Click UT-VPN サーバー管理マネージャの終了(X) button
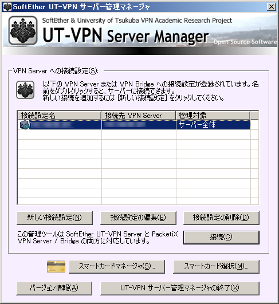This screenshot has width=279, height=304. (180, 289)
